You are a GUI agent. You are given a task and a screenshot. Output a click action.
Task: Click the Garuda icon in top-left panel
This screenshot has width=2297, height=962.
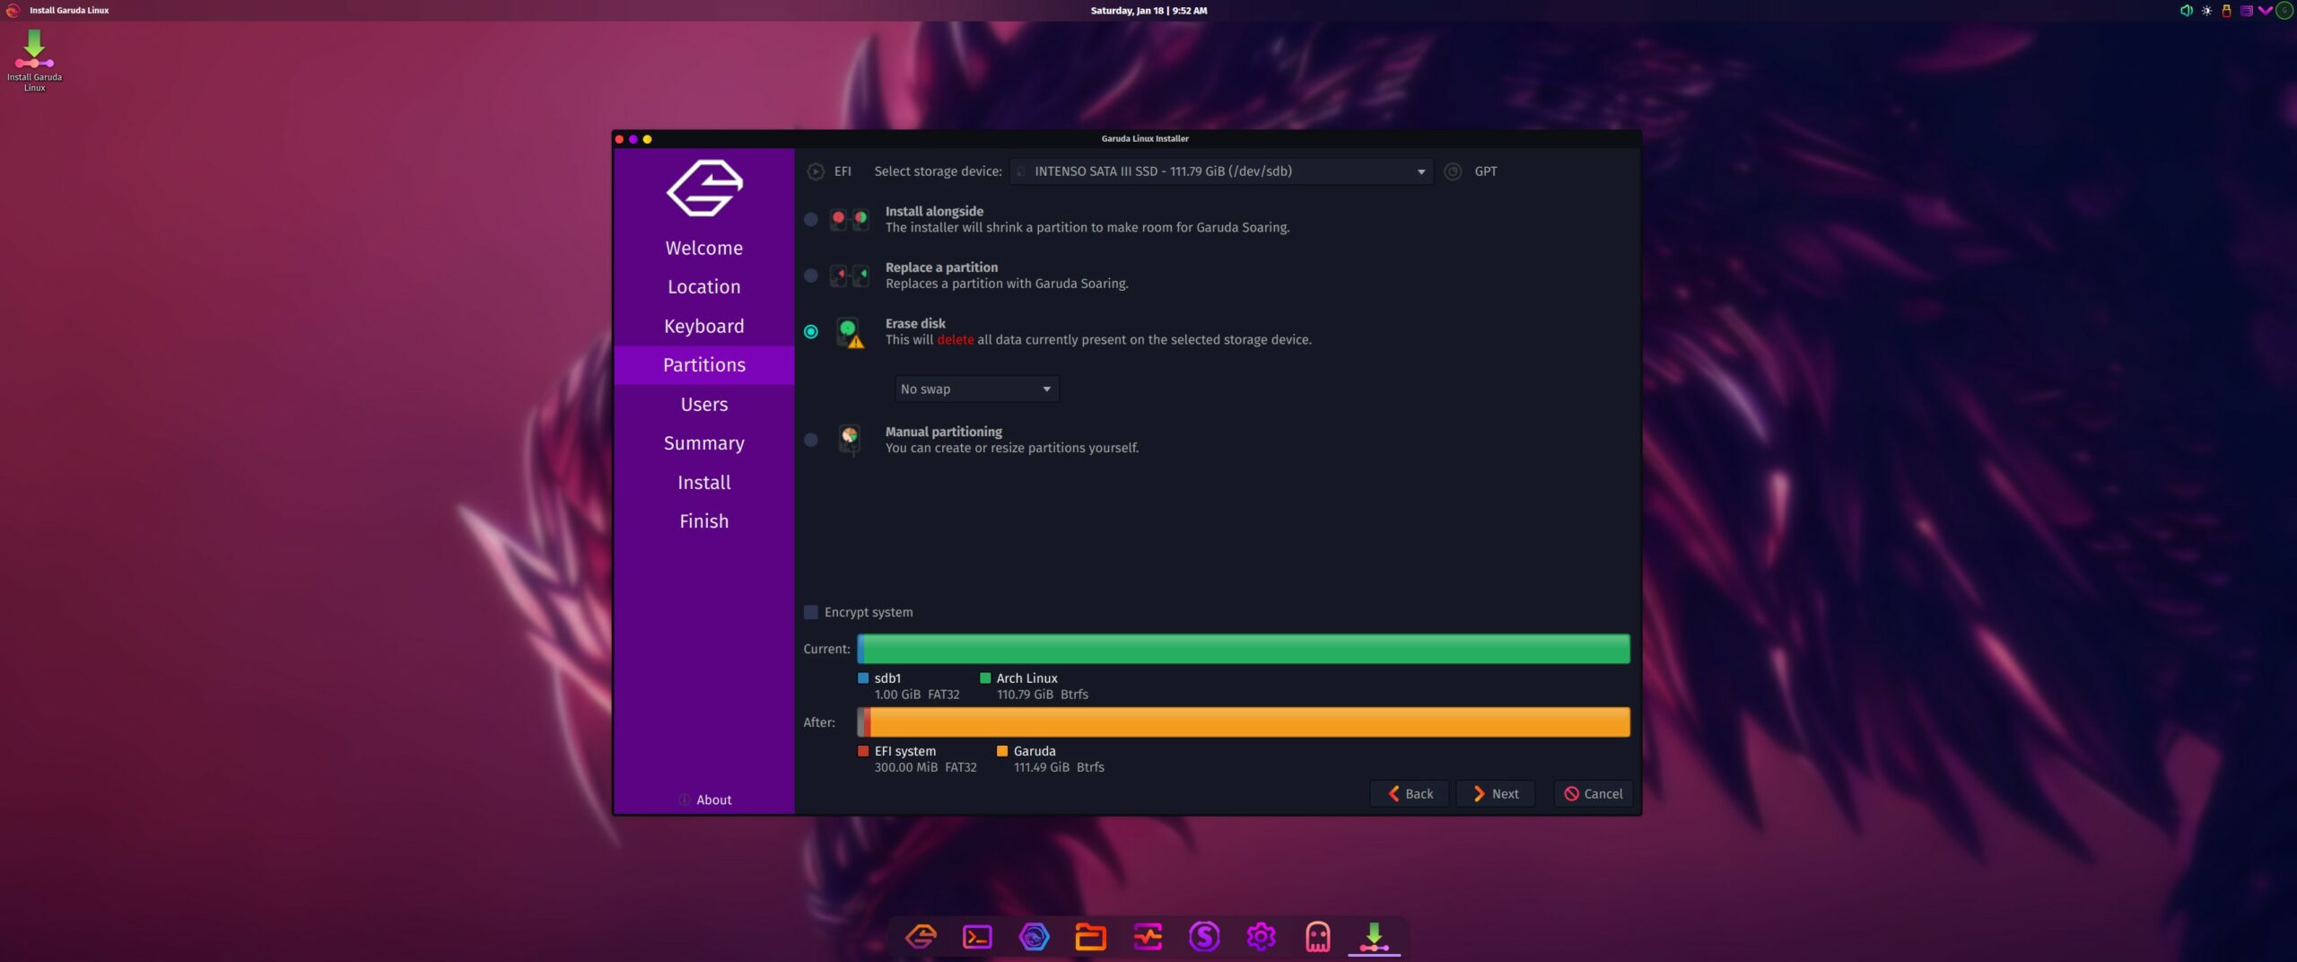tap(13, 11)
